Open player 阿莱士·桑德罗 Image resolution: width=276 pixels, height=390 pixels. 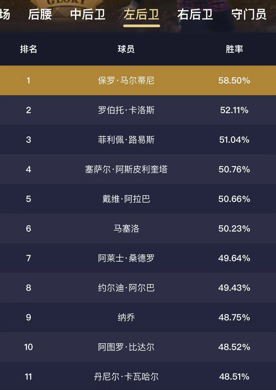[126, 258]
